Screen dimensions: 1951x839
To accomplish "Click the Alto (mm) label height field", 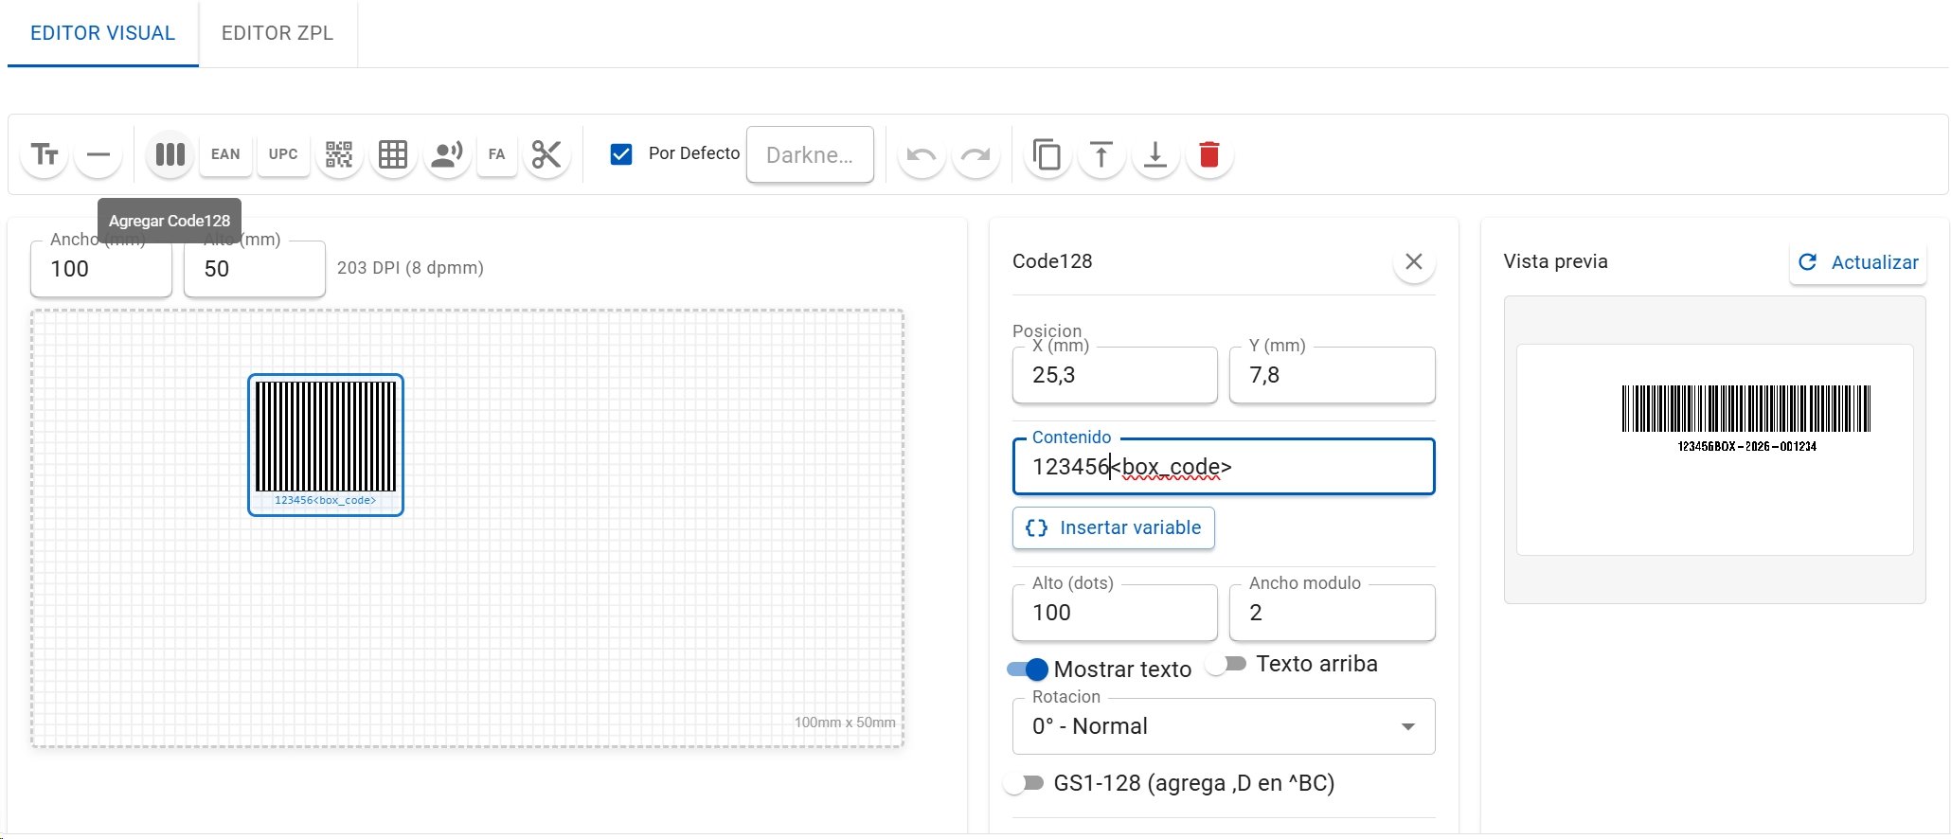I will [255, 269].
